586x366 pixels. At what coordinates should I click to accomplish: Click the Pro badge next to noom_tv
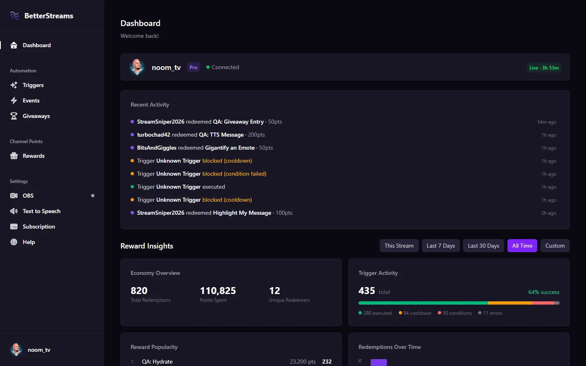[x=193, y=67]
